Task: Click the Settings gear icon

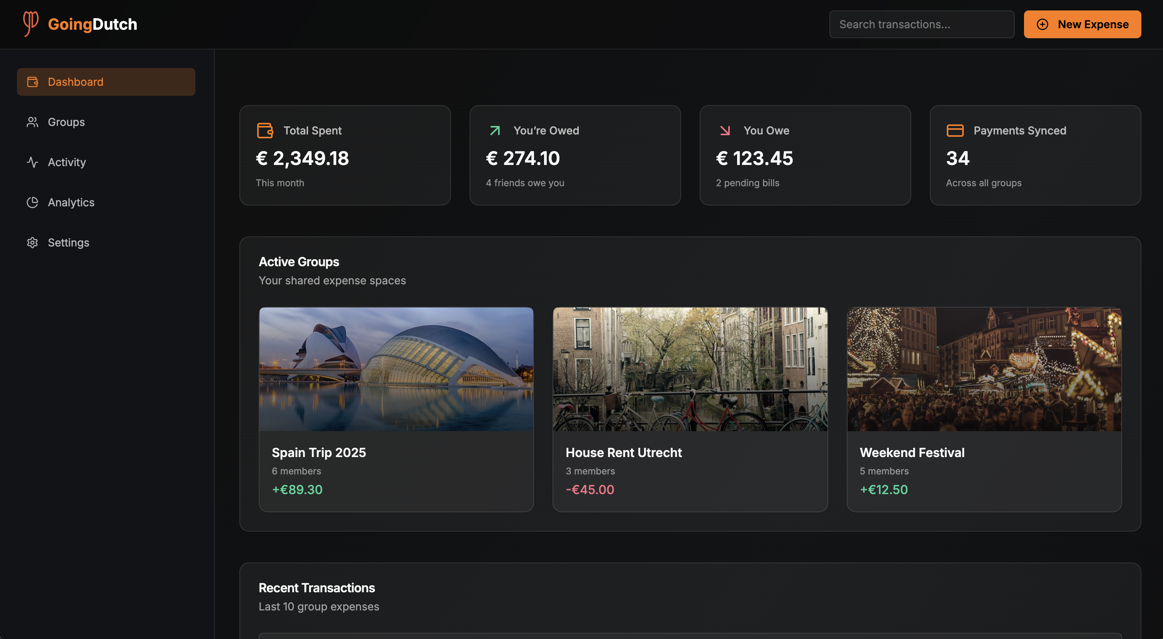Action: pyautogui.click(x=32, y=243)
